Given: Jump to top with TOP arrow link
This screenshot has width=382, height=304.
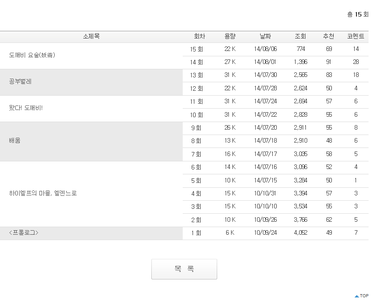Looking at the screenshot, I should tap(361, 296).
